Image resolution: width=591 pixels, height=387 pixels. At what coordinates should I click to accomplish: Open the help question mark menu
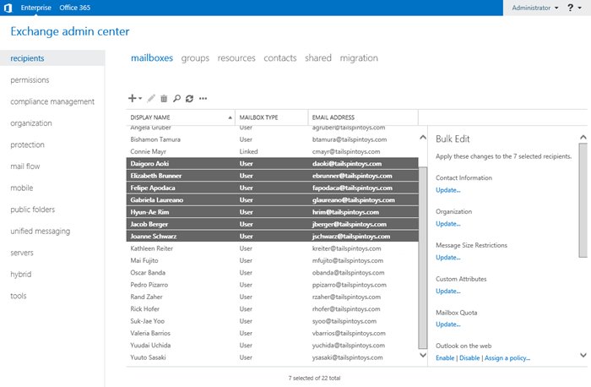[x=574, y=8]
